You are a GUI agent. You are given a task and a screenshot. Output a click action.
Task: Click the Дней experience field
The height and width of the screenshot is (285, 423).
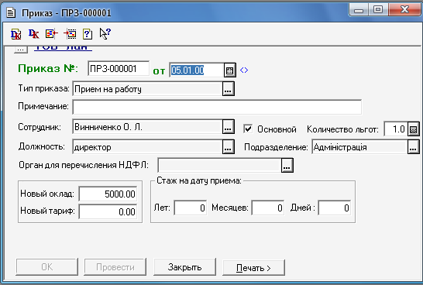click(335, 208)
